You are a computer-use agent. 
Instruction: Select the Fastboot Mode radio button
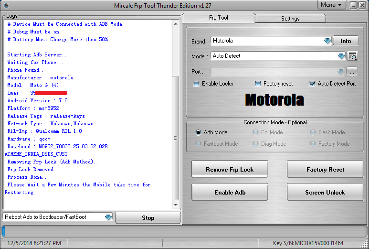pos(198,144)
